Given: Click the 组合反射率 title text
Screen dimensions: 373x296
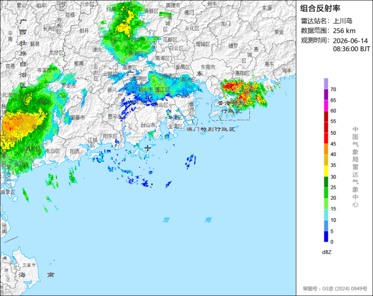Looking at the screenshot, I should (320, 8).
